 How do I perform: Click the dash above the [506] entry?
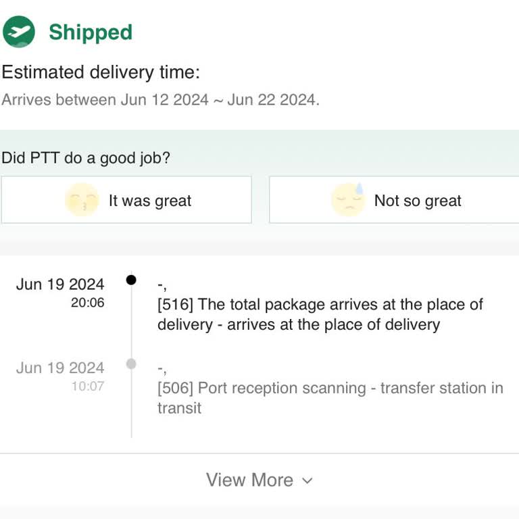(161, 370)
